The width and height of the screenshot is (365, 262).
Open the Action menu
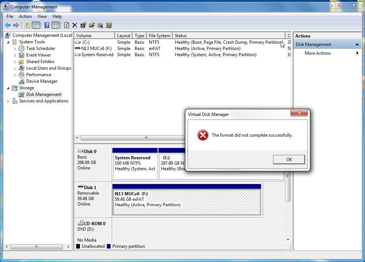(x=25, y=16)
